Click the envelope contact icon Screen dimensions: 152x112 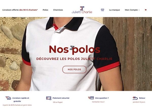[91, 98]
